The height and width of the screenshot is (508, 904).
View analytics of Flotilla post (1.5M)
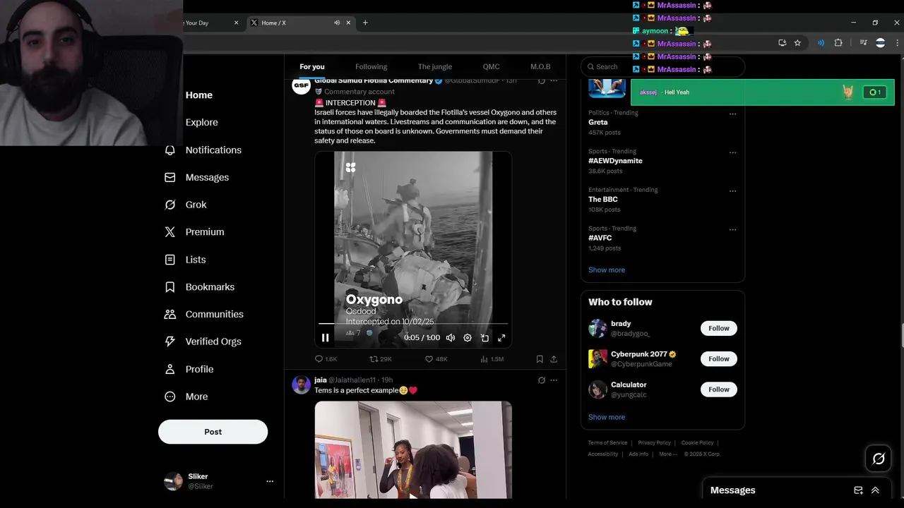pos(492,359)
